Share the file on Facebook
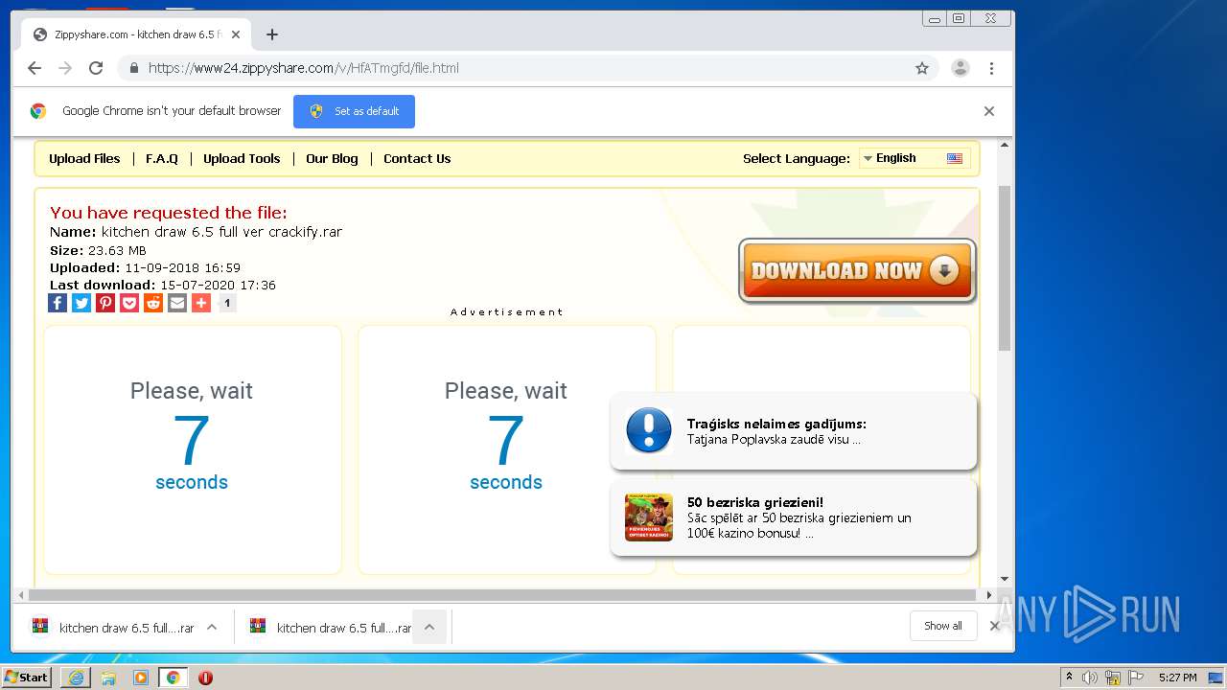1227x690 pixels. click(58, 303)
